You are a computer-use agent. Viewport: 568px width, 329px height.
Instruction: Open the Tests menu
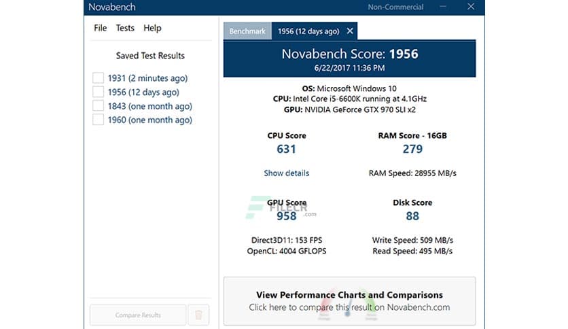pyautogui.click(x=125, y=28)
